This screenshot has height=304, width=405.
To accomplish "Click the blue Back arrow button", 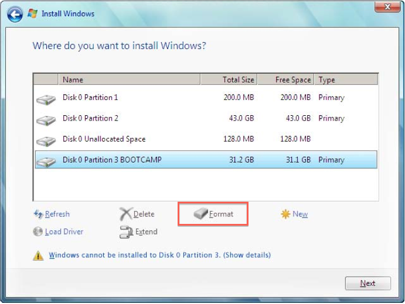I will 15,15.
